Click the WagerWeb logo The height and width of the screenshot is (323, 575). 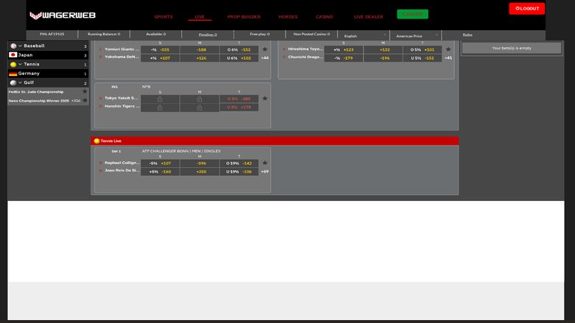point(61,15)
